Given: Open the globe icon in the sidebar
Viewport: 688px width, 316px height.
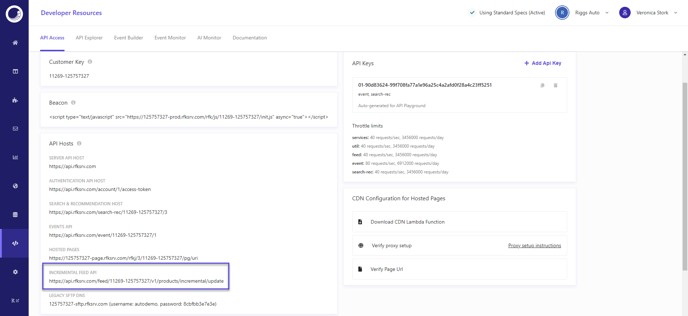Looking at the screenshot, I should click(15, 186).
